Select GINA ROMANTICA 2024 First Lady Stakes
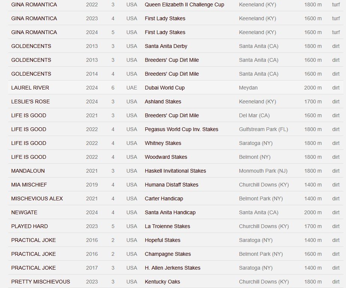Viewport: 346px width, 288px height. click(34, 33)
